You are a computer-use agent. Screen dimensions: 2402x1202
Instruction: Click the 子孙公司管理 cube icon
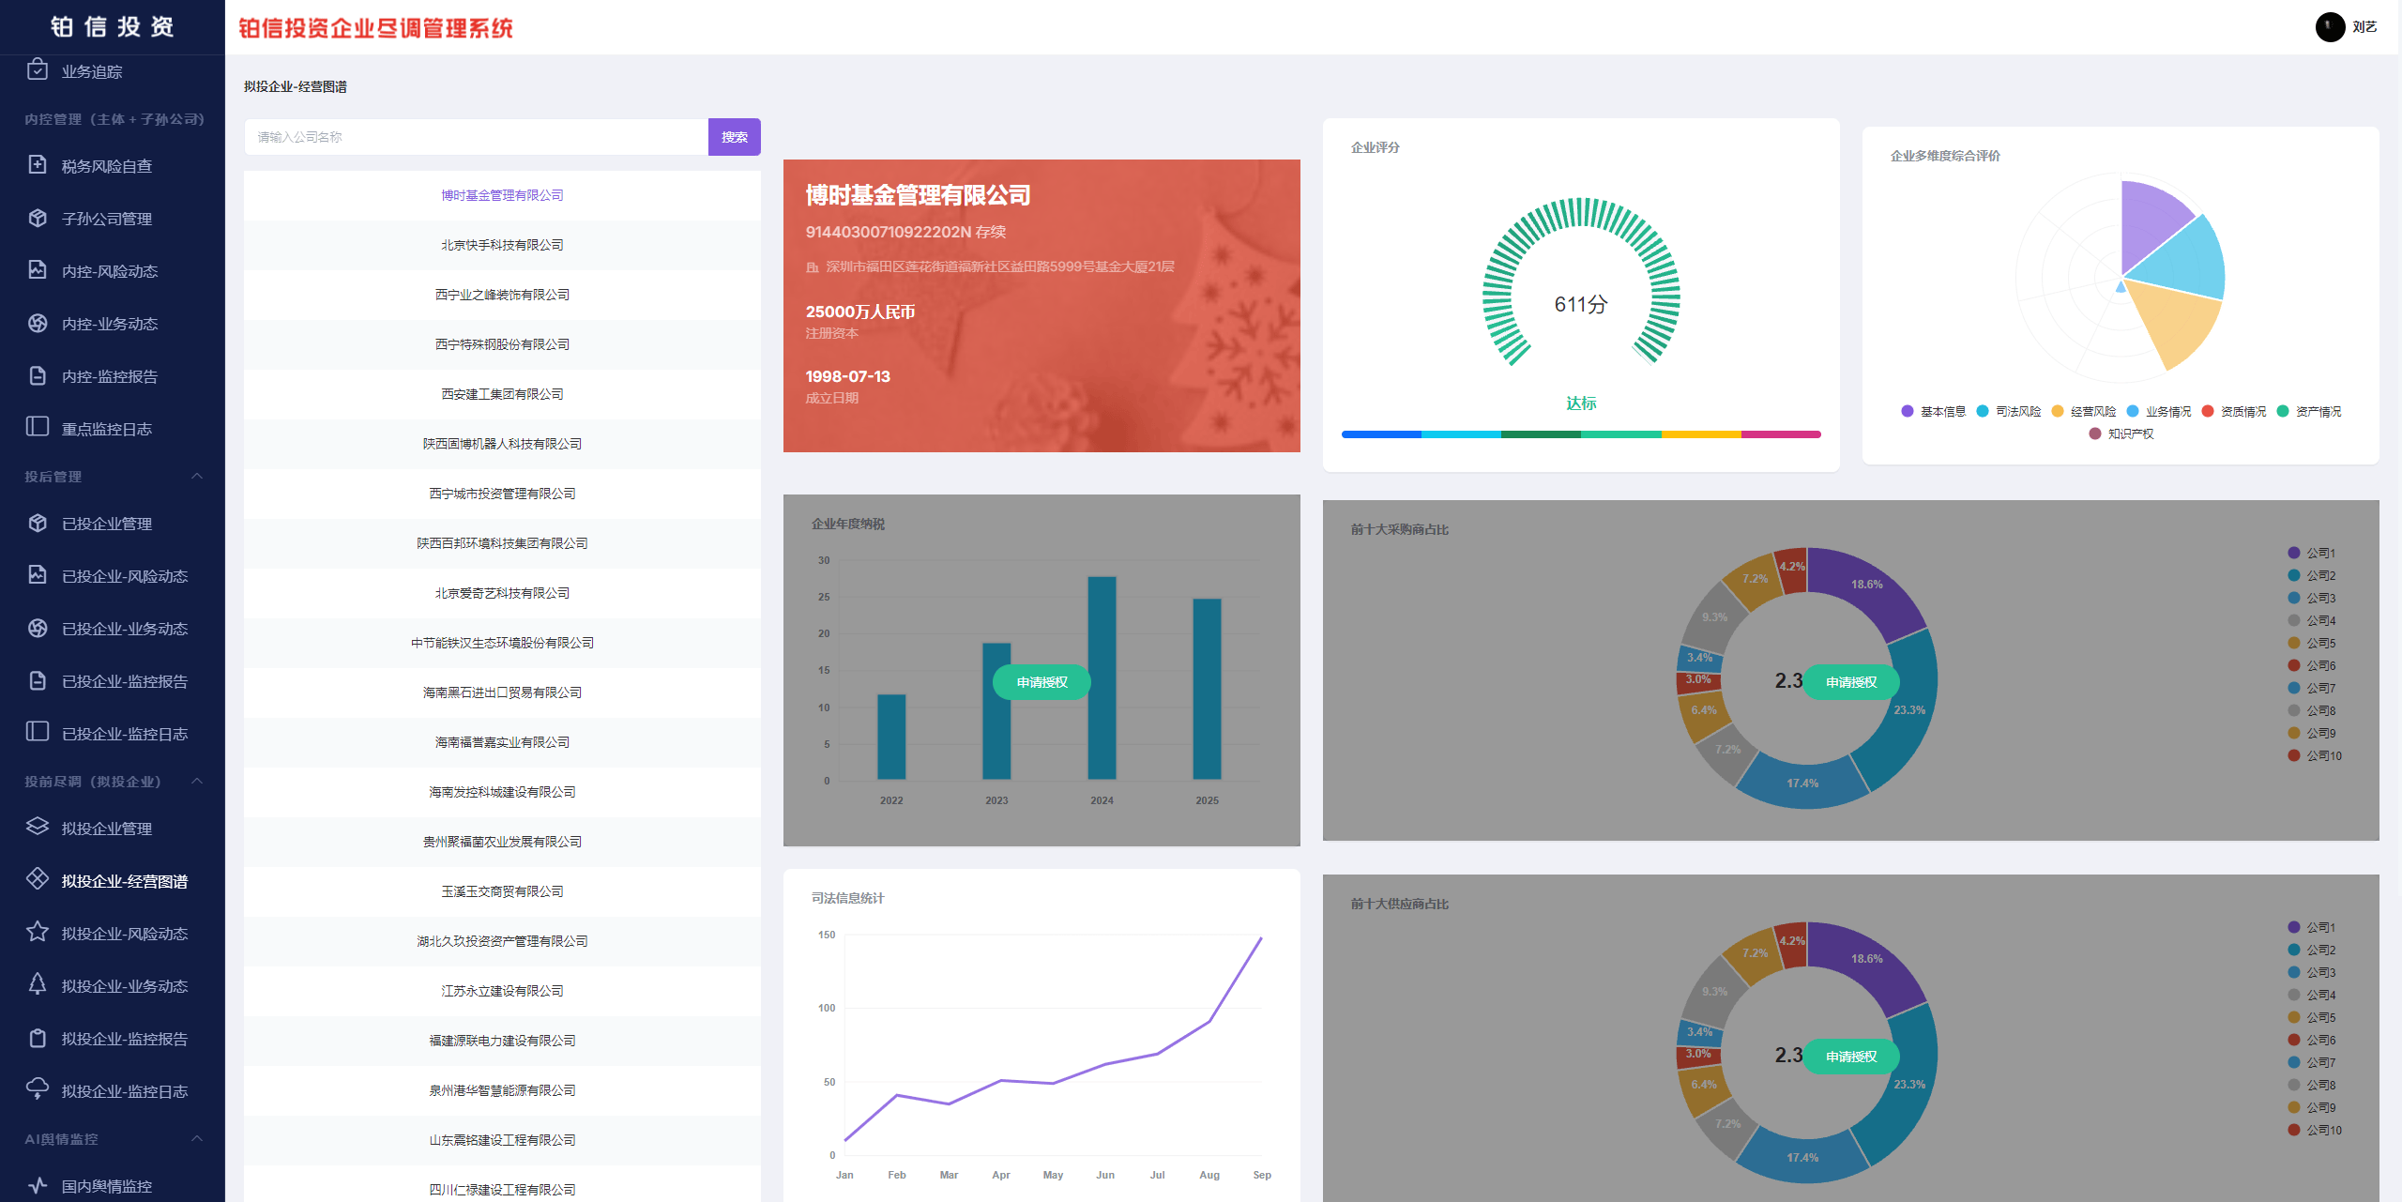pos(38,218)
